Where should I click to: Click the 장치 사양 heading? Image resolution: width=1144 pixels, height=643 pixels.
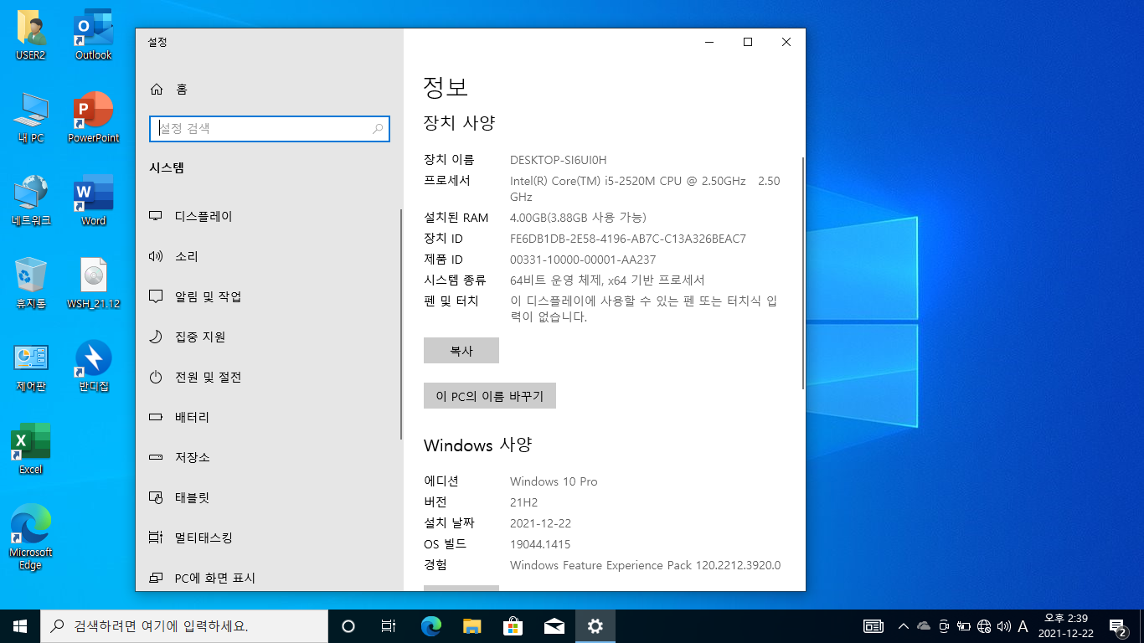[x=460, y=123]
